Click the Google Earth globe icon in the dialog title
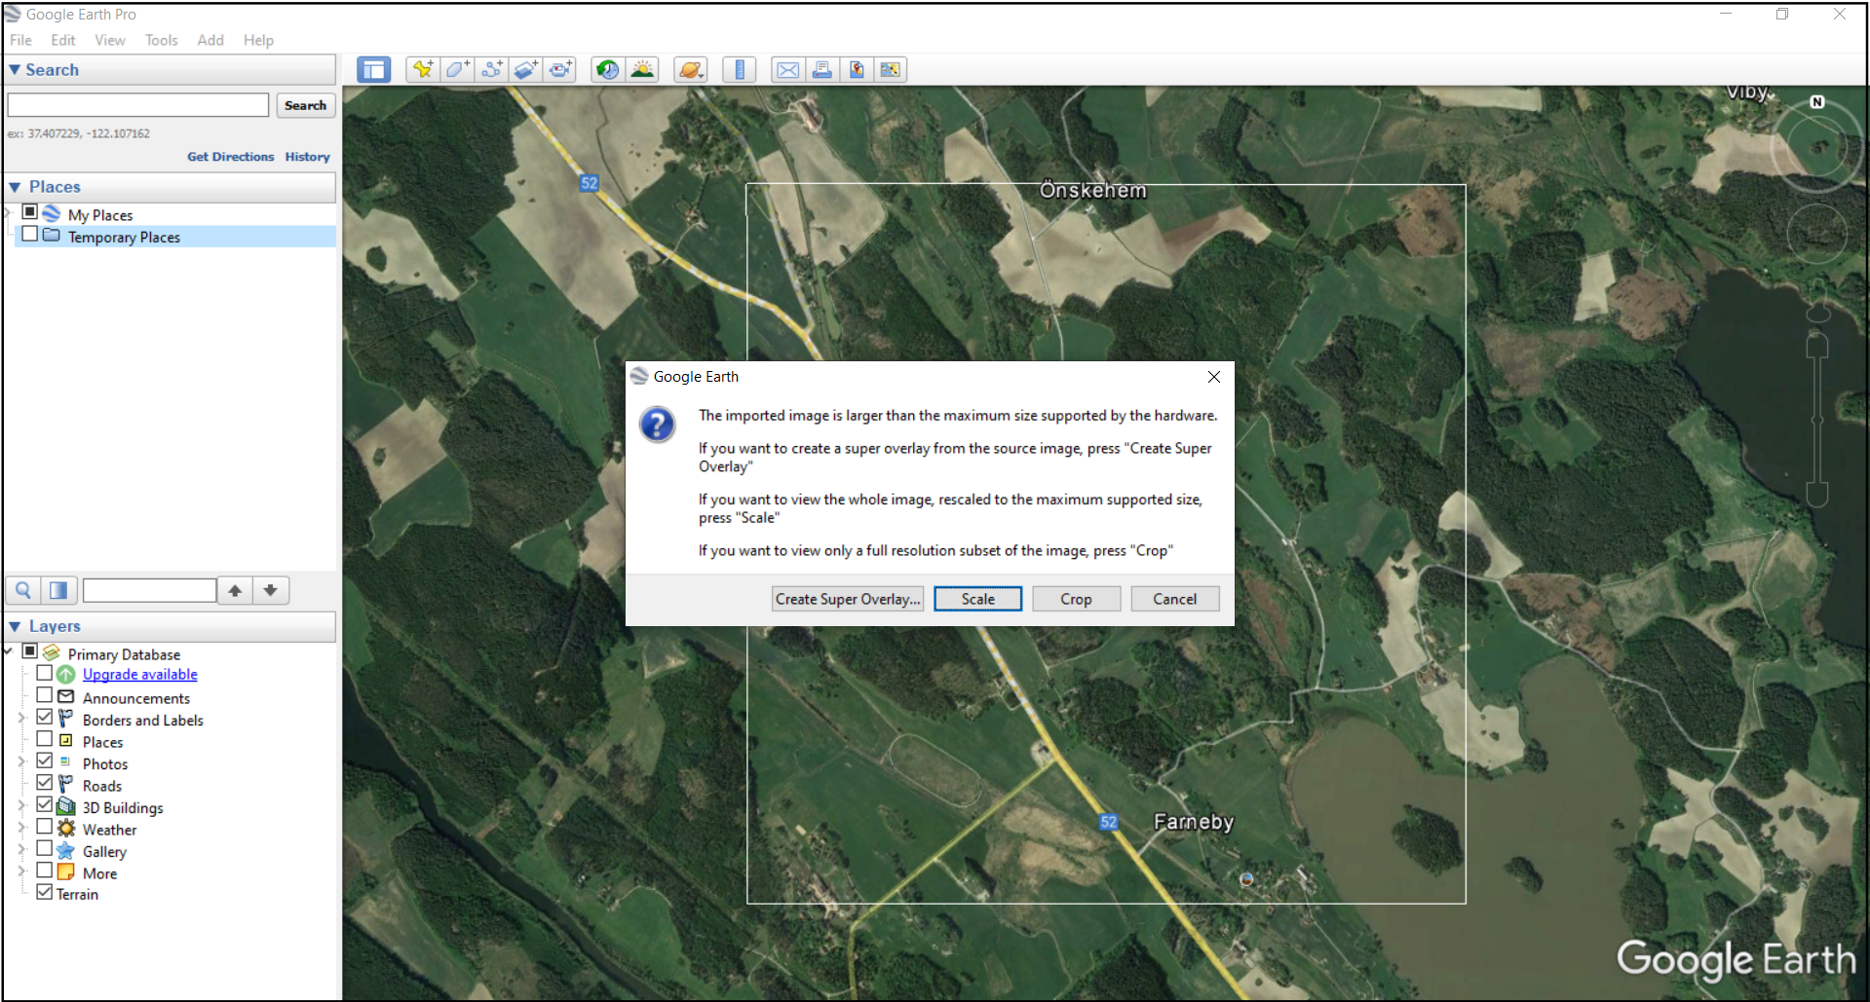The width and height of the screenshot is (1870, 1002). [x=639, y=377]
